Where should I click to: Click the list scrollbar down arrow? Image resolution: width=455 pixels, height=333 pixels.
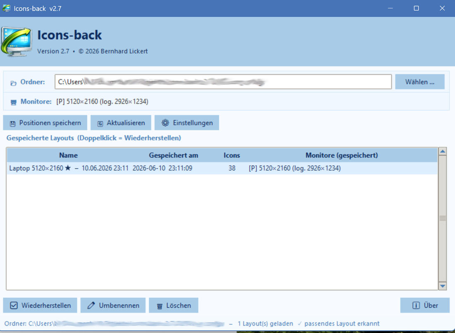[443, 286]
